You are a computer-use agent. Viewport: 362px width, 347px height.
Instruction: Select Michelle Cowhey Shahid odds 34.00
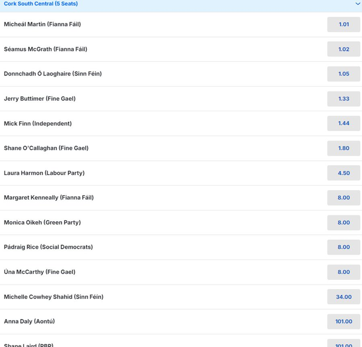pos(343,297)
